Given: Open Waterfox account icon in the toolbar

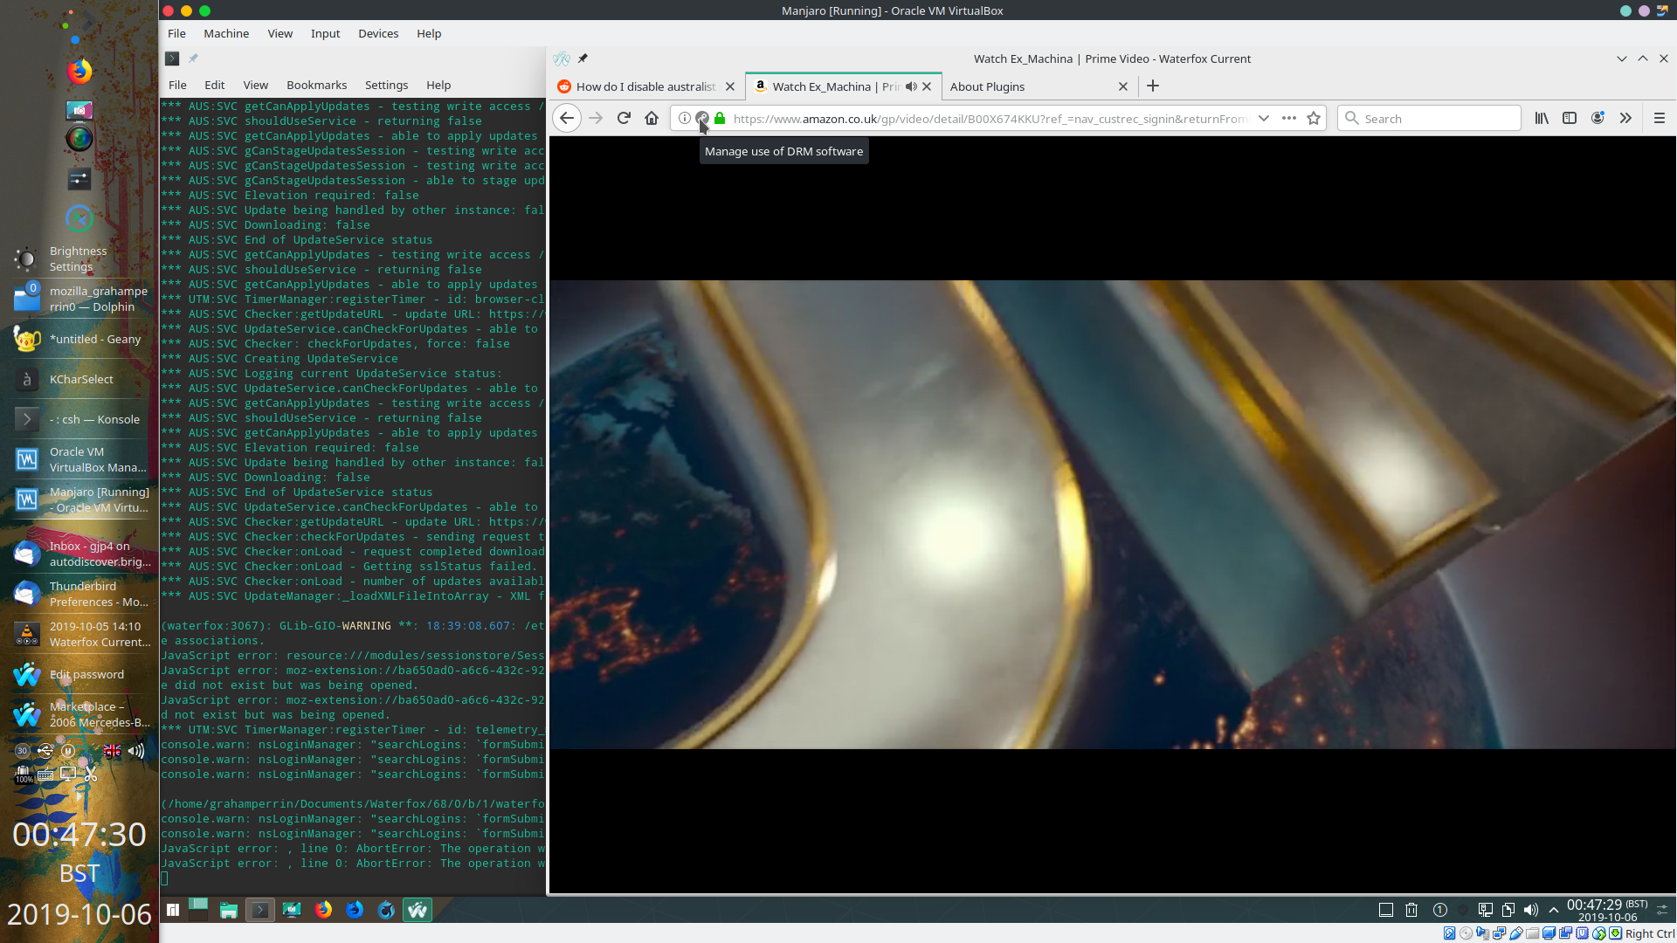Looking at the screenshot, I should [1598, 118].
